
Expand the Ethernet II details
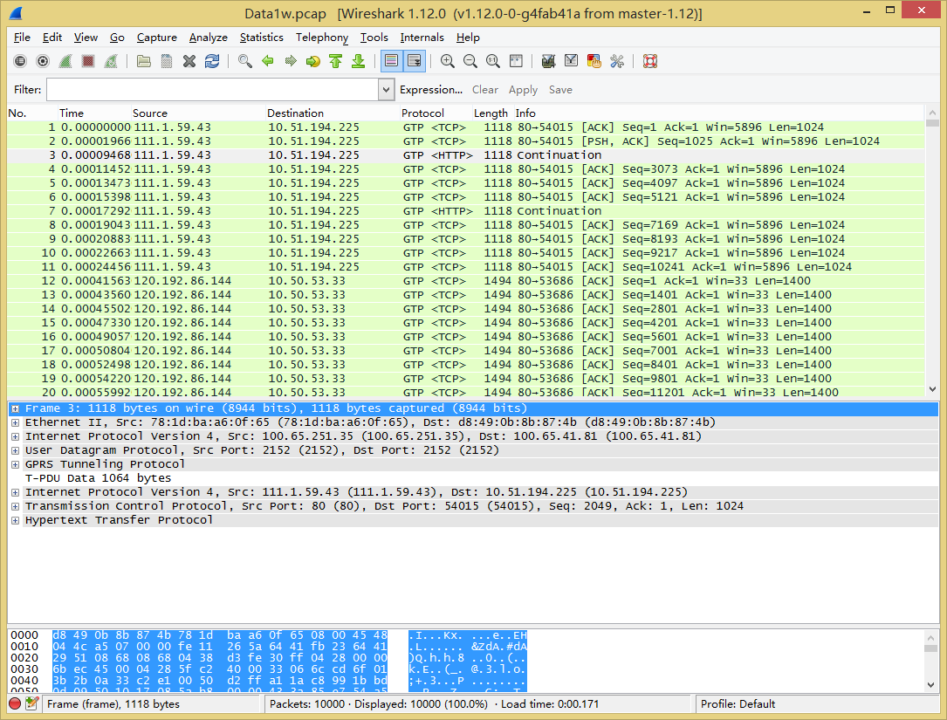(15, 422)
